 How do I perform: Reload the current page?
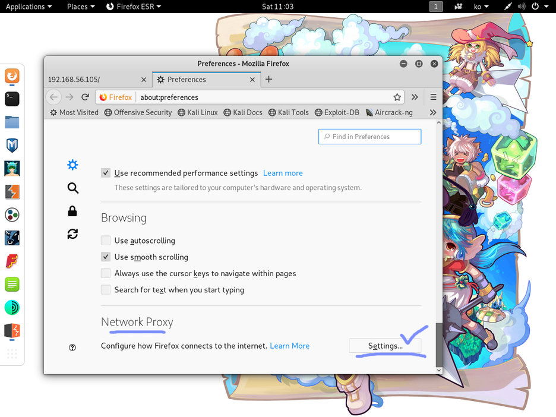click(85, 97)
